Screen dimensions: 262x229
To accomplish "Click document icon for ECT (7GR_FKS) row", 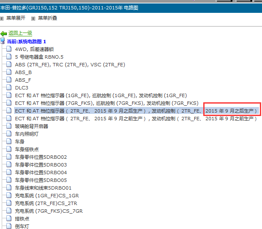I will 9,103.
